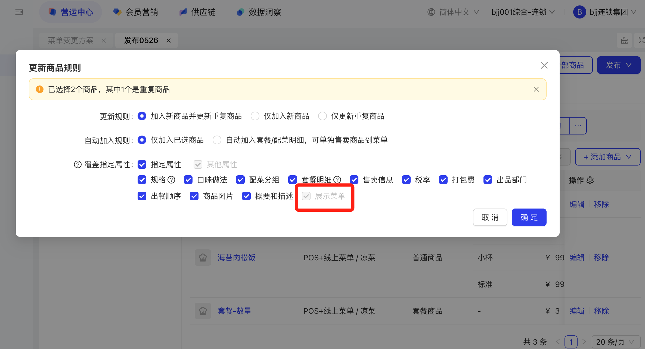Click help icon next to 套餐明细

[337, 180]
